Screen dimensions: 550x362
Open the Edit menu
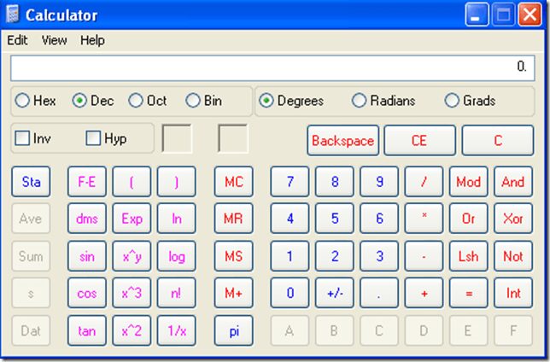click(x=17, y=40)
